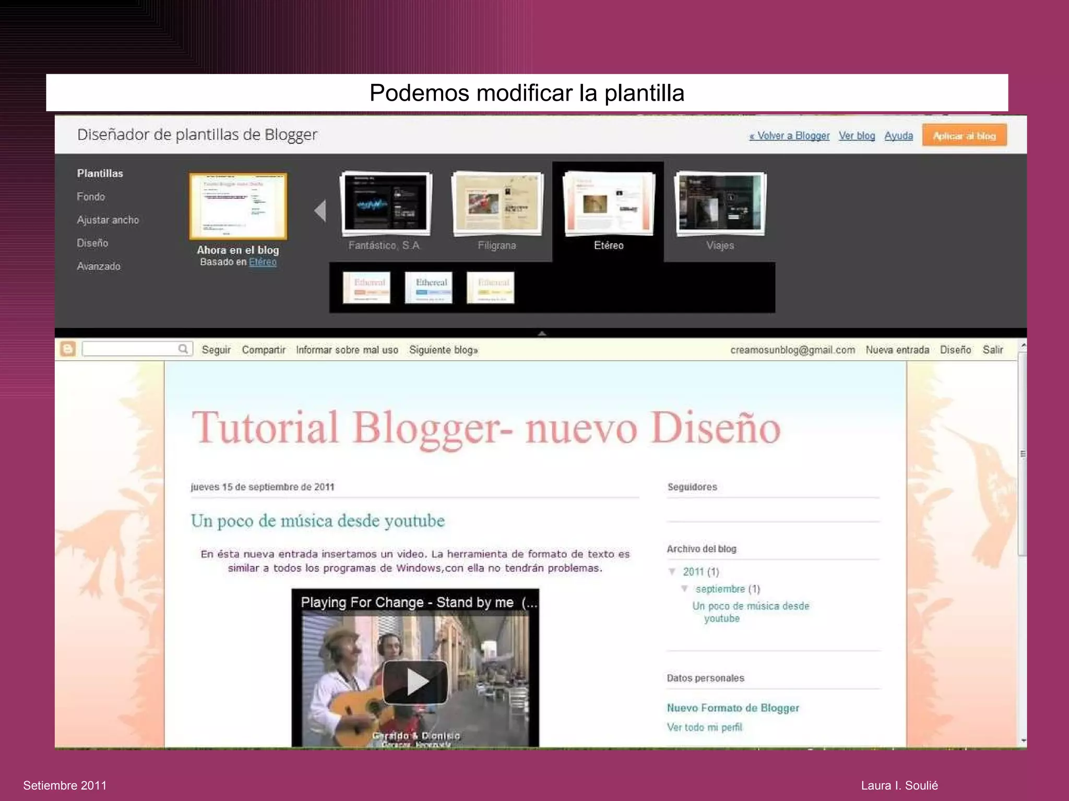Collapse the septiembre archive triangle

point(684,589)
